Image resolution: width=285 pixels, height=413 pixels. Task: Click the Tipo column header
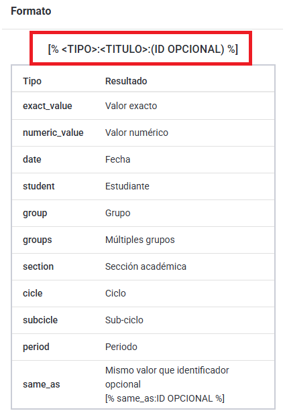pyautogui.click(x=32, y=81)
